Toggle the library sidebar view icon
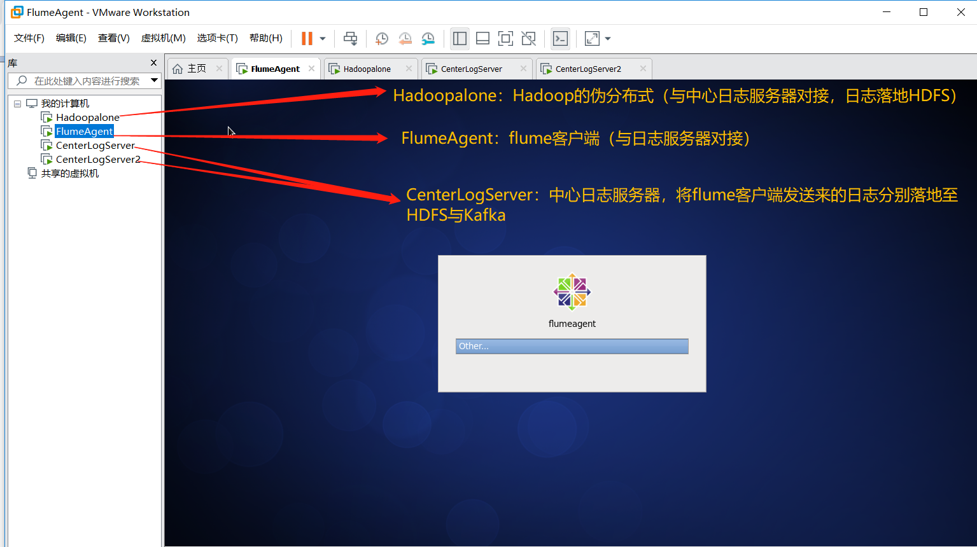Image resolution: width=977 pixels, height=547 pixels. (460, 38)
